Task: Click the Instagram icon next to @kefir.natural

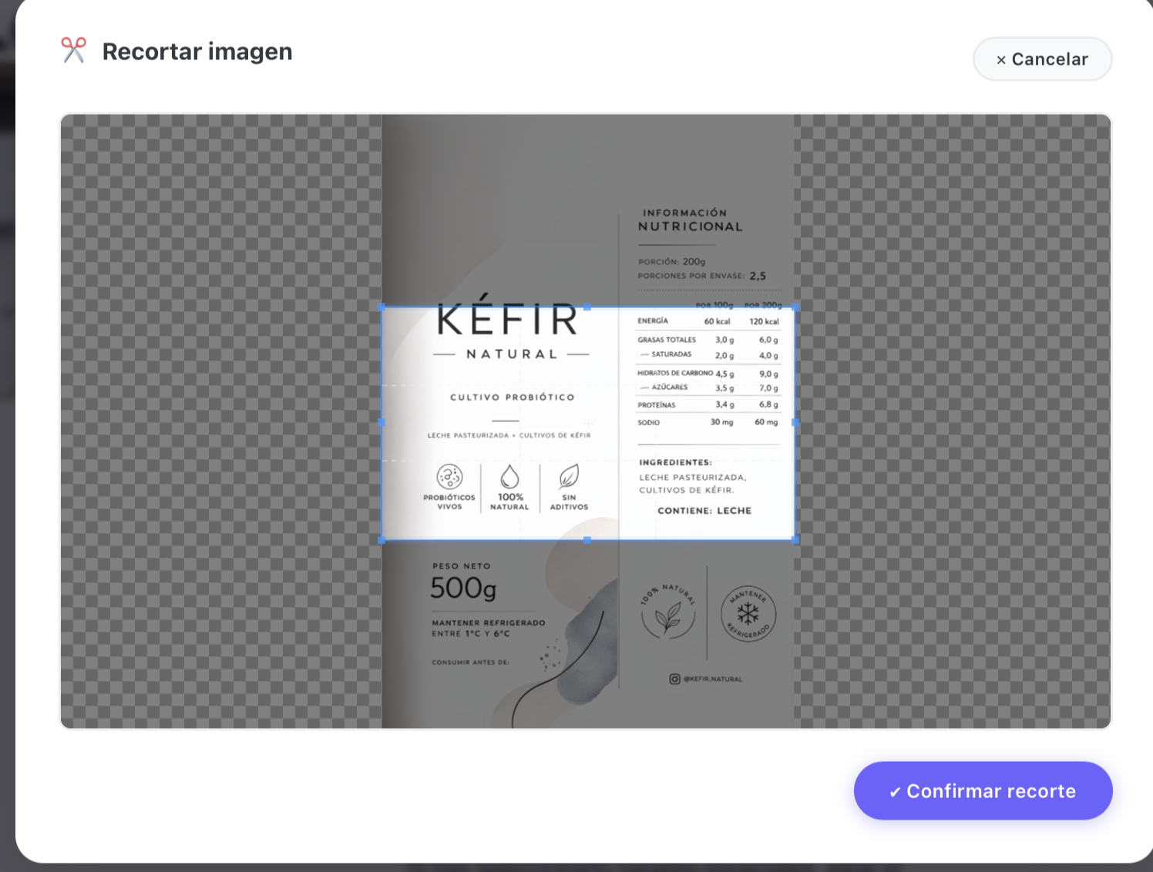Action: [x=674, y=679]
